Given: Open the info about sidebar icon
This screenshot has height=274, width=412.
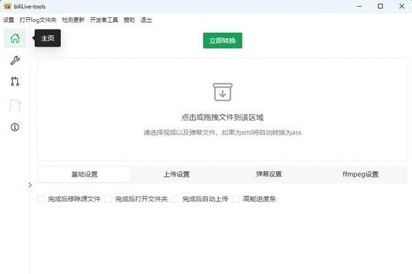Looking at the screenshot, I should pos(15,127).
